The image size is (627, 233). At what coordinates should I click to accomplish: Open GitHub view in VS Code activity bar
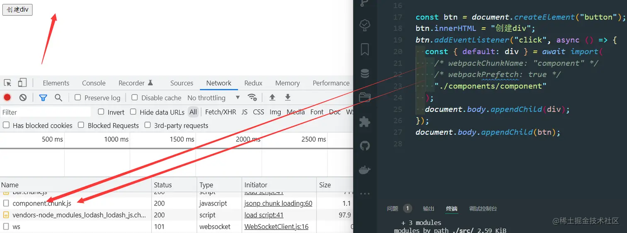[365, 146]
